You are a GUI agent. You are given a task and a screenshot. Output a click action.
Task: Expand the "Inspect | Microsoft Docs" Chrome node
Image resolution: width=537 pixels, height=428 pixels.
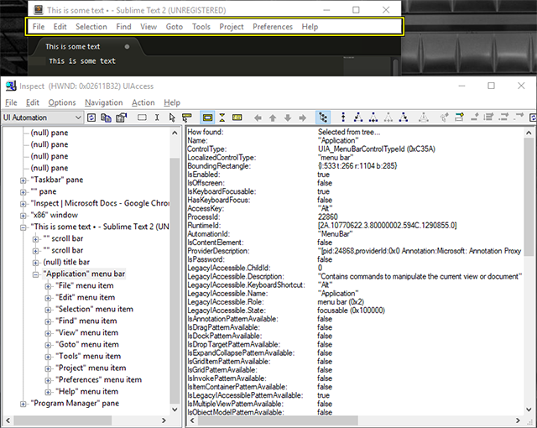coord(23,204)
